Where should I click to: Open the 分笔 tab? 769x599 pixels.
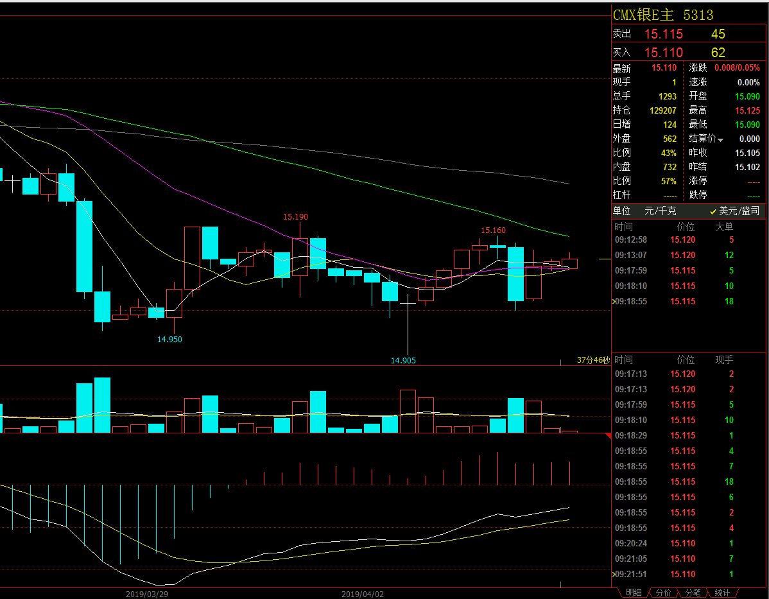tap(693, 593)
